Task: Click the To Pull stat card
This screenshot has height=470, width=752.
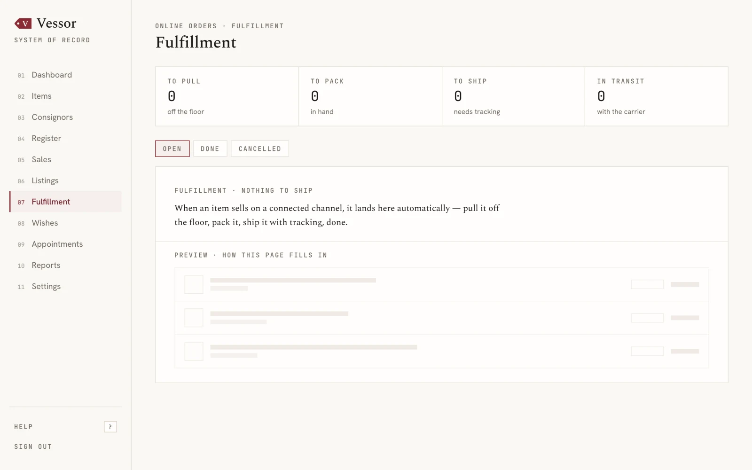Action: pyautogui.click(x=227, y=96)
